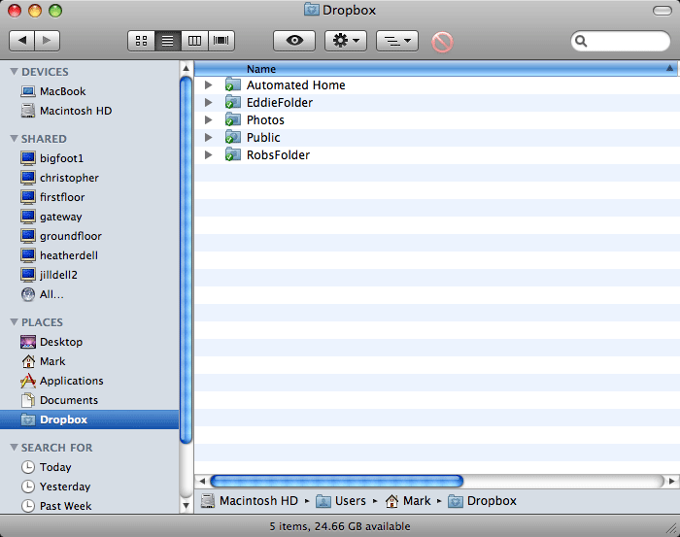Switch to column view
Image resolution: width=680 pixels, height=537 pixels.
(x=194, y=41)
